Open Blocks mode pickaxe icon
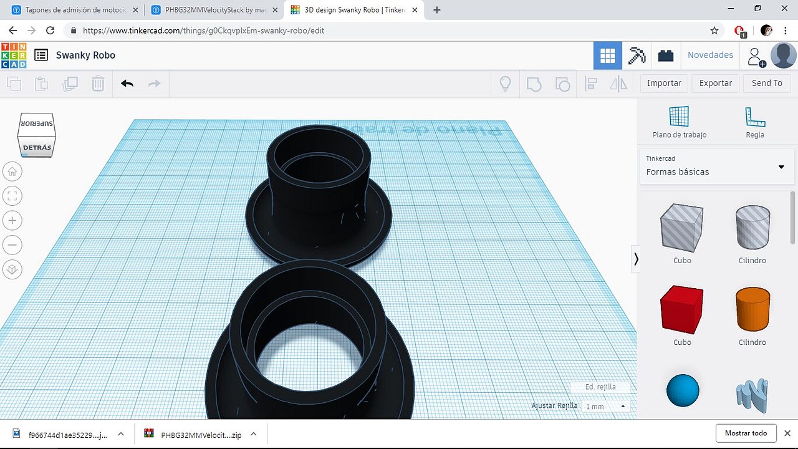 click(637, 56)
